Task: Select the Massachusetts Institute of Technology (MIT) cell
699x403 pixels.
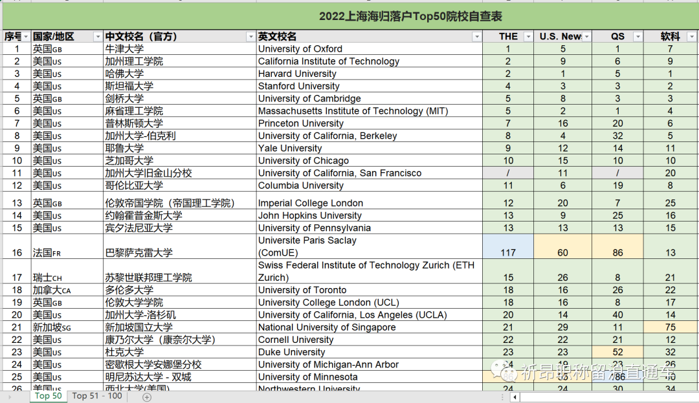Action: (x=370, y=111)
